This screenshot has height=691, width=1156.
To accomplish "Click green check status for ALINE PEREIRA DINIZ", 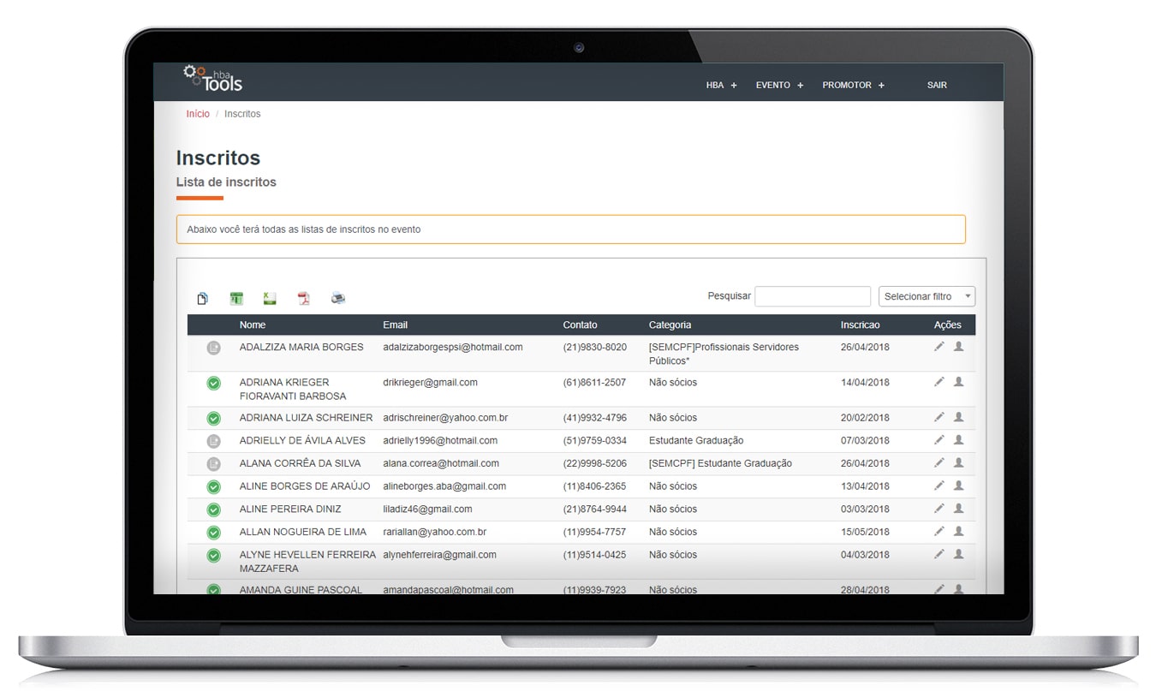I will pos(213,509).
